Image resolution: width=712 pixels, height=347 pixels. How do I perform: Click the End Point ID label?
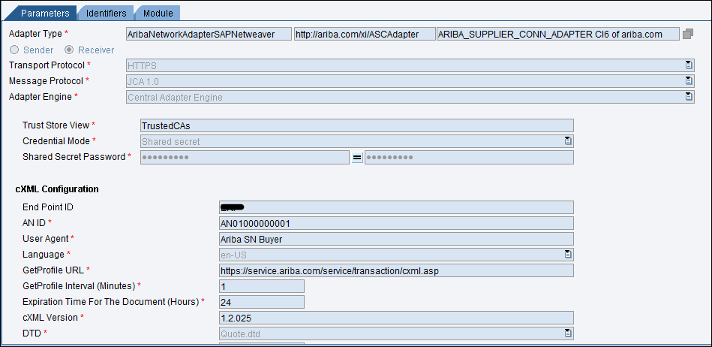click(48, 207)
